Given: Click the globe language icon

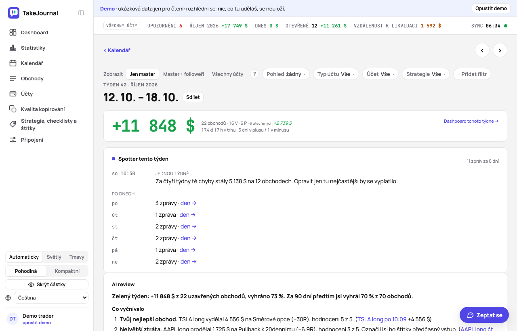Looking at the screenshot, I should pos(8,298).
